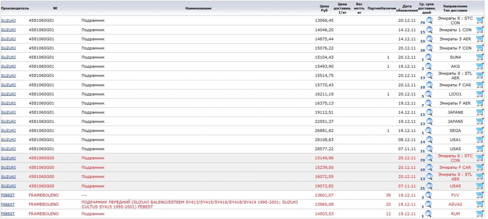Add the ASVA2 FEBEST offer to cart
Screen dimensions: 488x219
pyautogui.click(x=479, y=204)
